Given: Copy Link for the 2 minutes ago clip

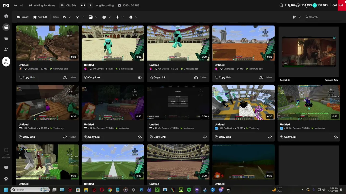Looking at the screenshot, I should pos(158,78).
